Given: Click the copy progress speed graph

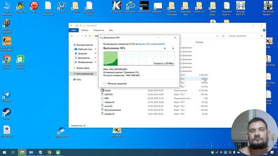Looking at the screenshot, I should coord(139,58).
